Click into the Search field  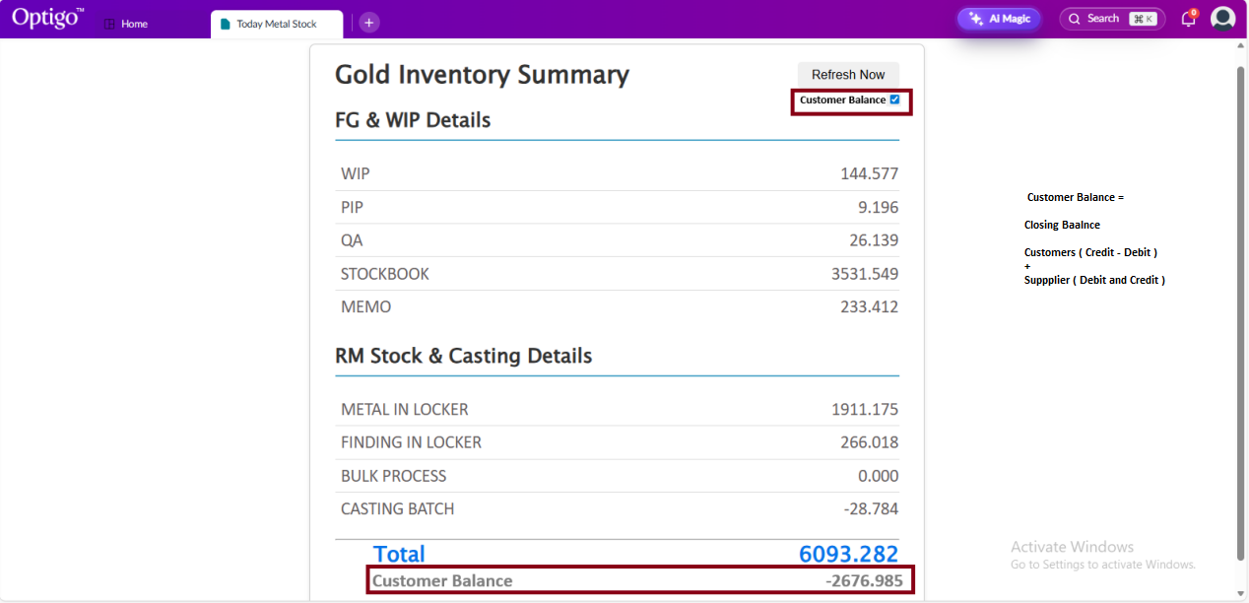click(1103, 19)
